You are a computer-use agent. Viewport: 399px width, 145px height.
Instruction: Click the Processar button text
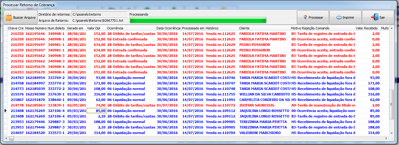tap(316, 17)
